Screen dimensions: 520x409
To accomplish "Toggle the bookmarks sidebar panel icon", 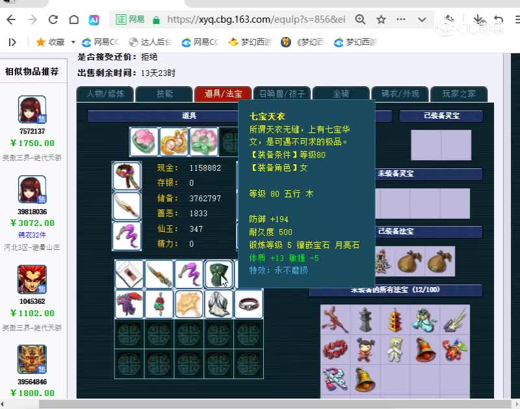I will [x=12, y=42].
